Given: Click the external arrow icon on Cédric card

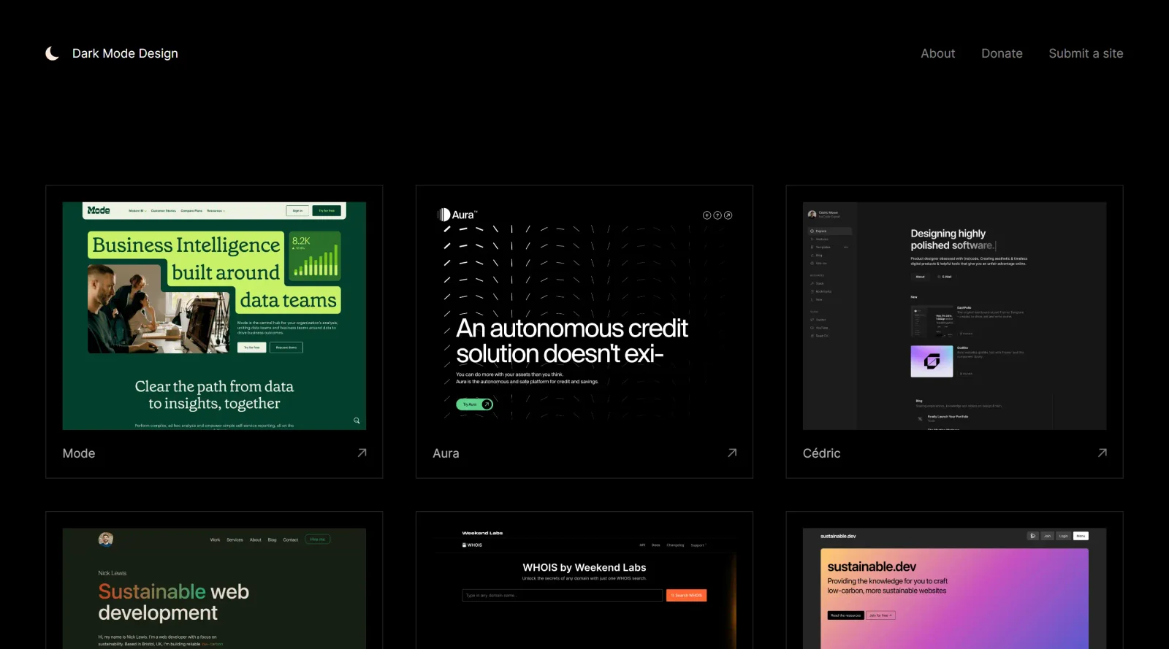Looking at the screenshot, I should click(1102, 453).
